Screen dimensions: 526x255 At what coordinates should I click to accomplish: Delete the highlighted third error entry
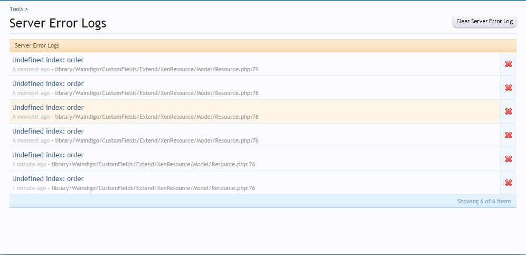(x=509, y=111)
